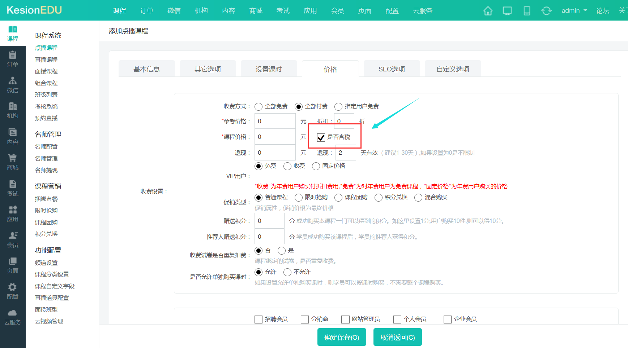This screenshot has width=628, height=348.
Task: Open the 内容 menu in the top bar
Action: coord(228,11)
